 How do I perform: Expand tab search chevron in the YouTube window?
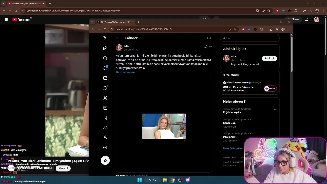pos(3,4)
